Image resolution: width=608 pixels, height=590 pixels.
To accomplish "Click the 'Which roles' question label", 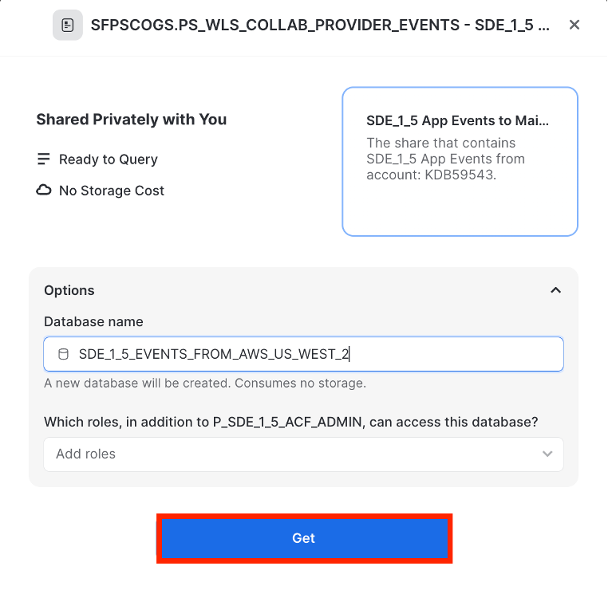I will coord(291,421).
